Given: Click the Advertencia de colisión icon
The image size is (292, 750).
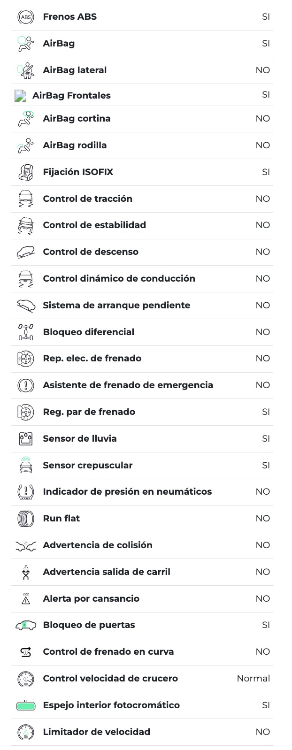Looking at the screenshot, I should (x=25, y=545).
